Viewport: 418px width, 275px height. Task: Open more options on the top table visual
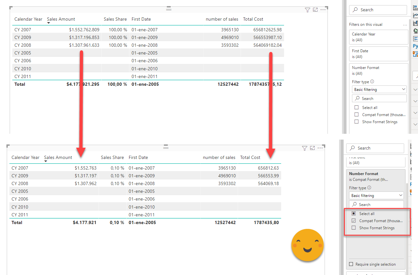[323, 10]
